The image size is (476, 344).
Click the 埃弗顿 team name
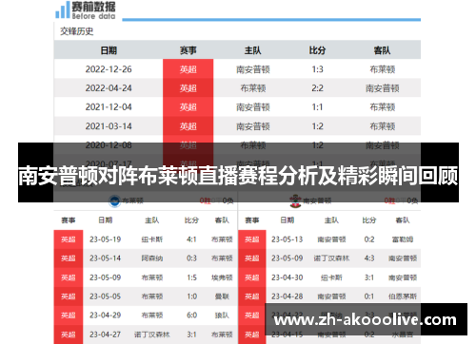(222, 277)
